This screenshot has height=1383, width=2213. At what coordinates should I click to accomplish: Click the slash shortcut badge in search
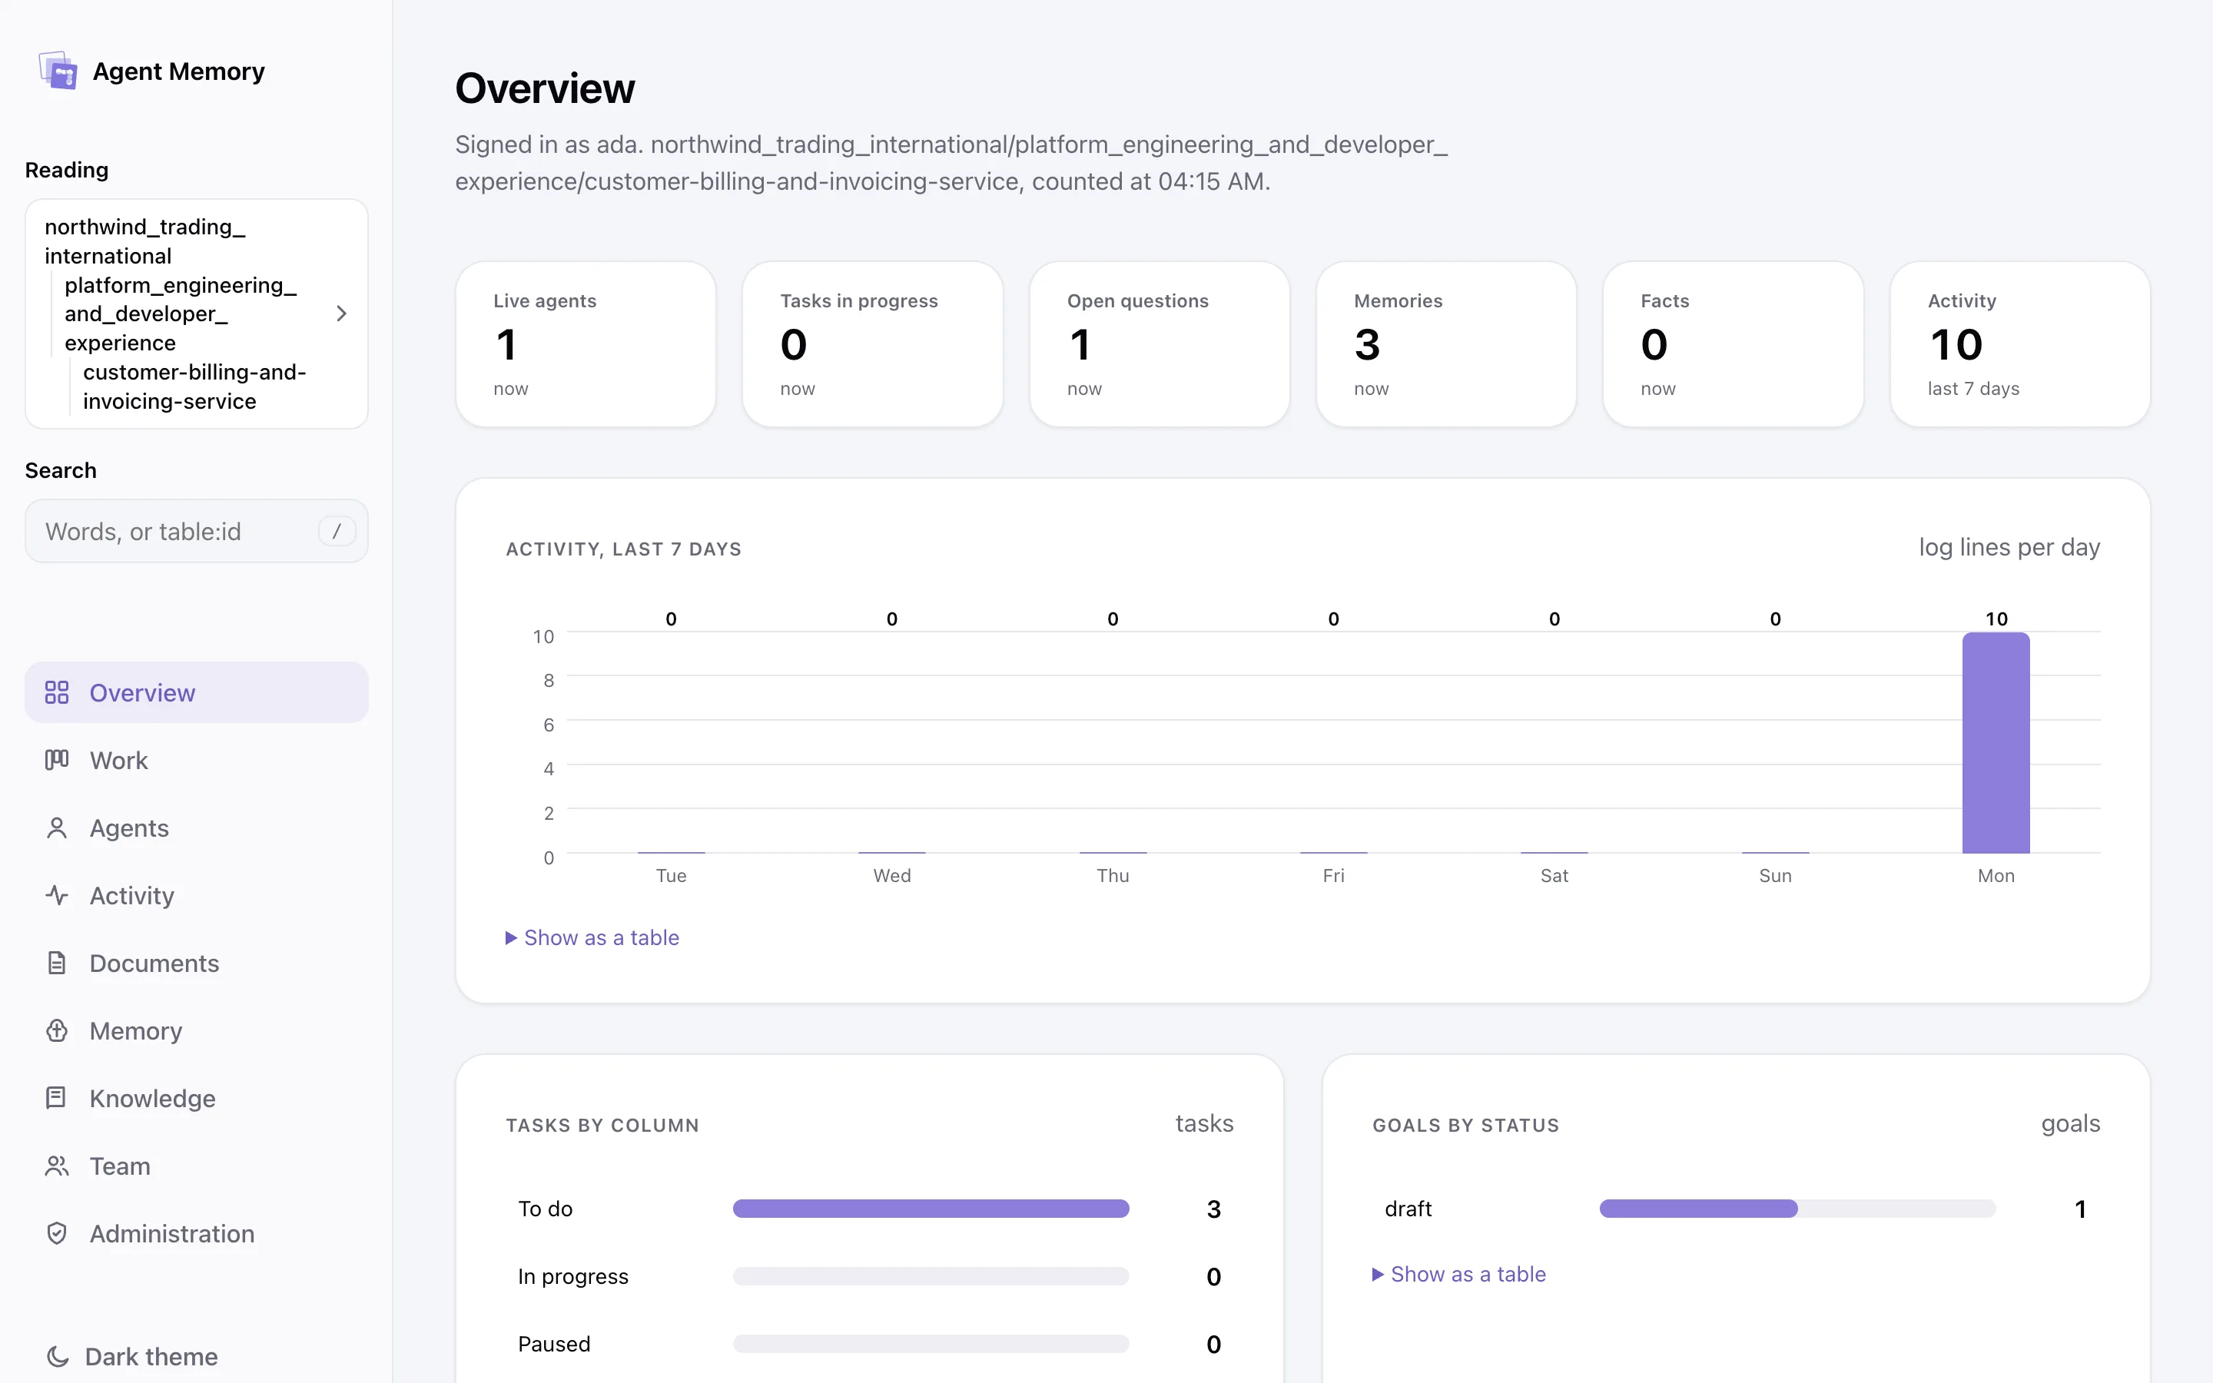tap(337, 530)
